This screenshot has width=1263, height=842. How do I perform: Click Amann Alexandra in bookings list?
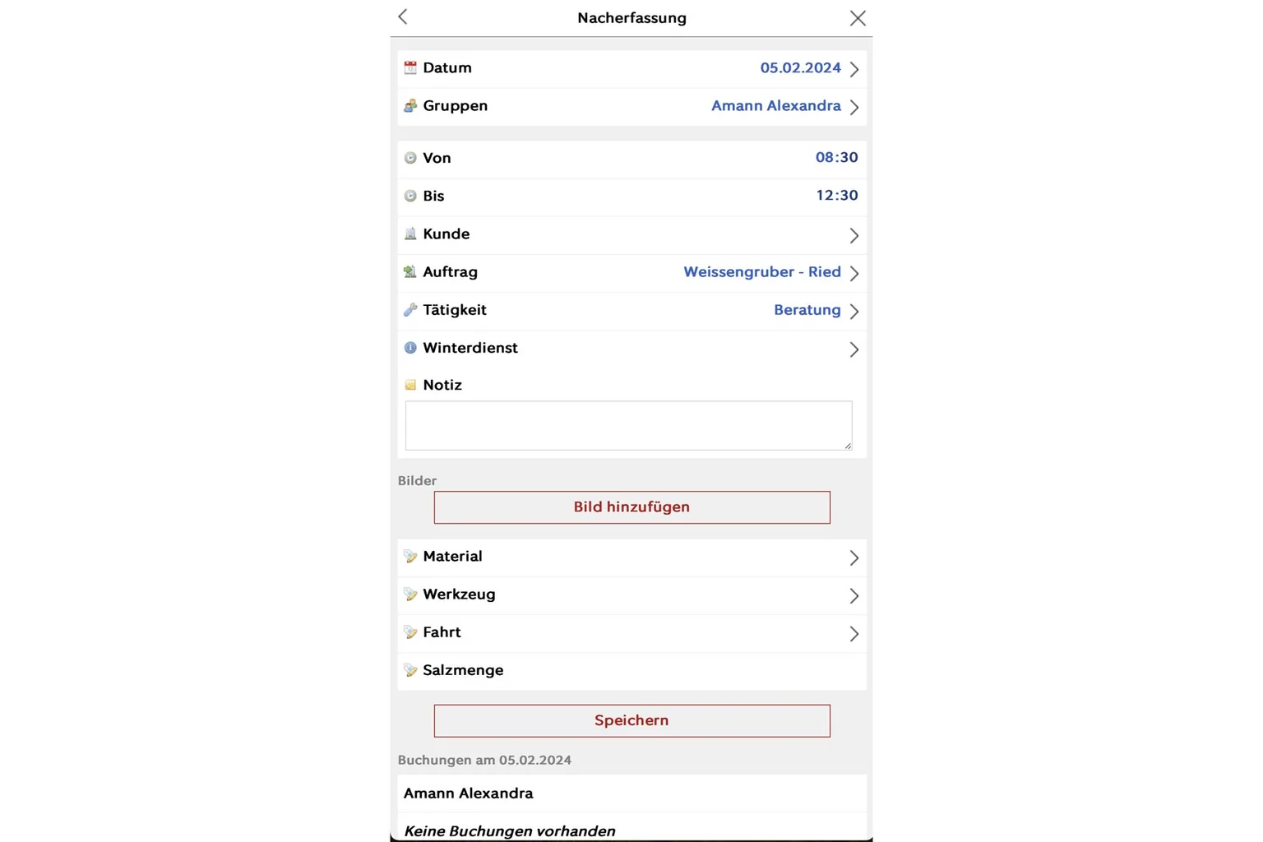[x=468, y=793]
